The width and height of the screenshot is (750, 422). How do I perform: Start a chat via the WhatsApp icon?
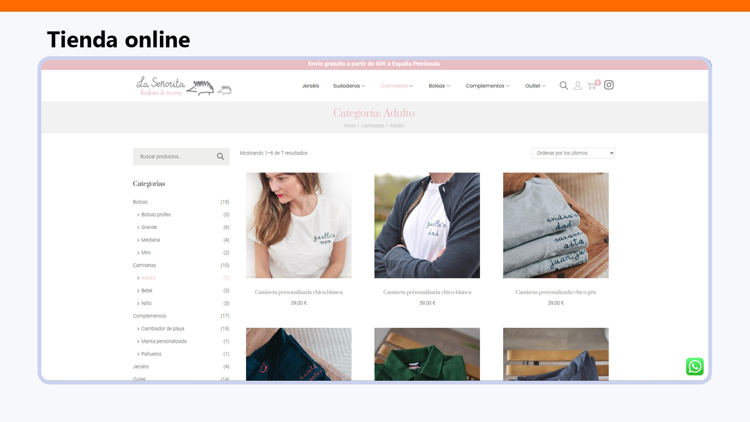point(695,367)
